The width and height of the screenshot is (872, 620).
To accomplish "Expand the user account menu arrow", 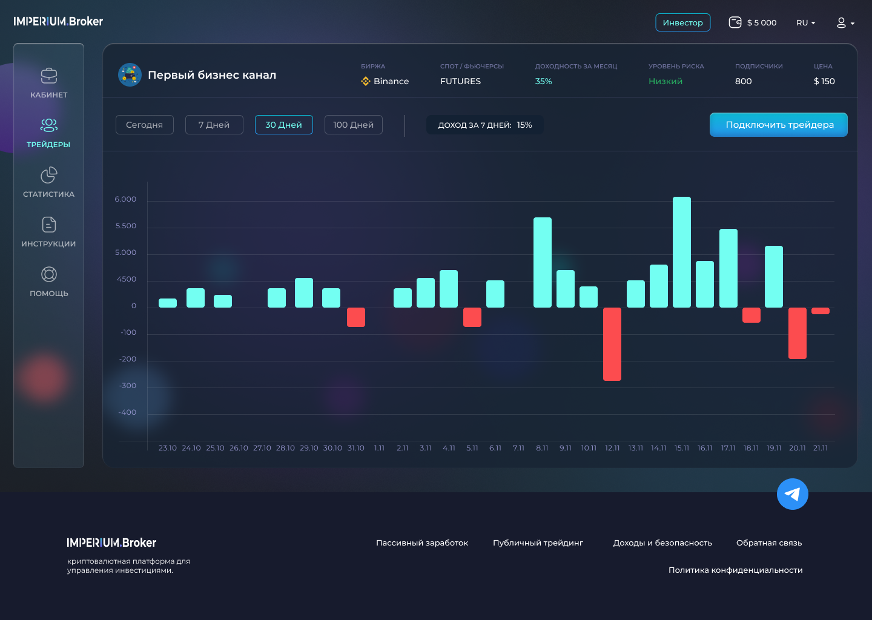I will (x=853, y=24).
